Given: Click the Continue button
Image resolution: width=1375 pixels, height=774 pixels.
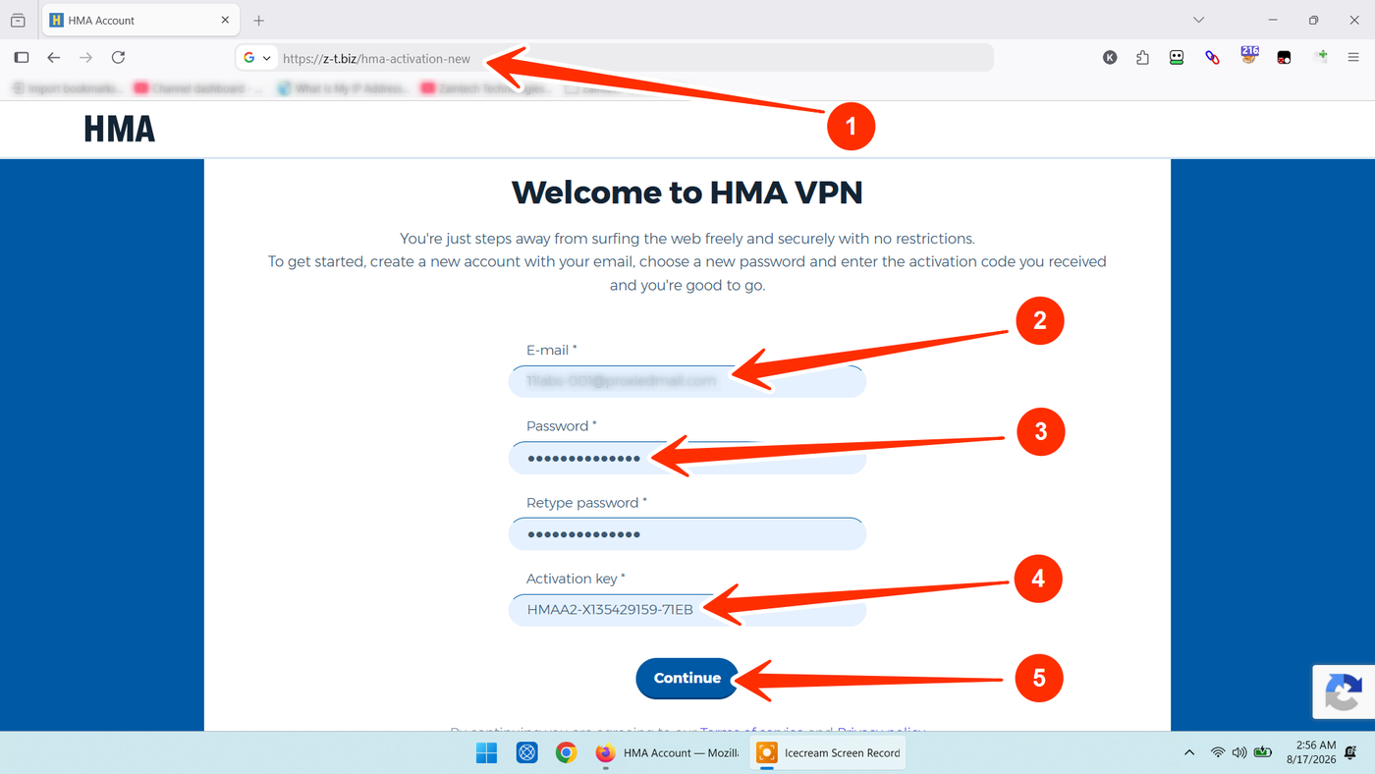Looking at the screenshot, I should tap(687, 678).
